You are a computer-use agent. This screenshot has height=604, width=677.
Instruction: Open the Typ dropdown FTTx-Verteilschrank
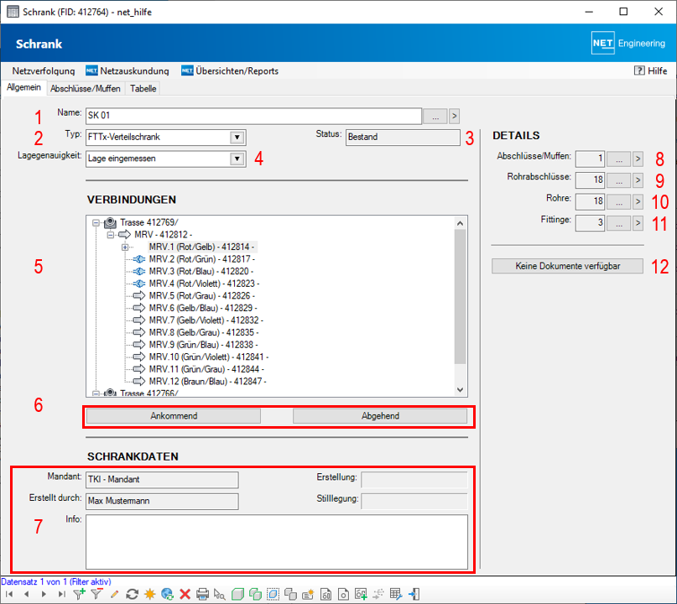(x=237, y=138)
